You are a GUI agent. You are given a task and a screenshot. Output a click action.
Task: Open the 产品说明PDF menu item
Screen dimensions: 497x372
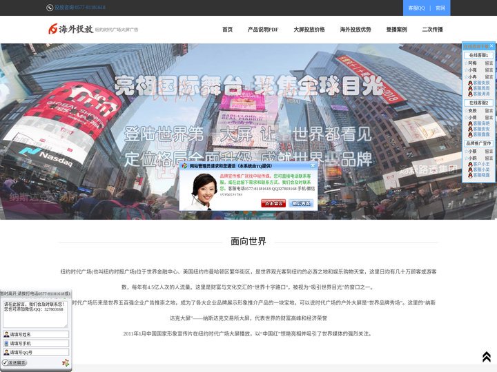263,30
